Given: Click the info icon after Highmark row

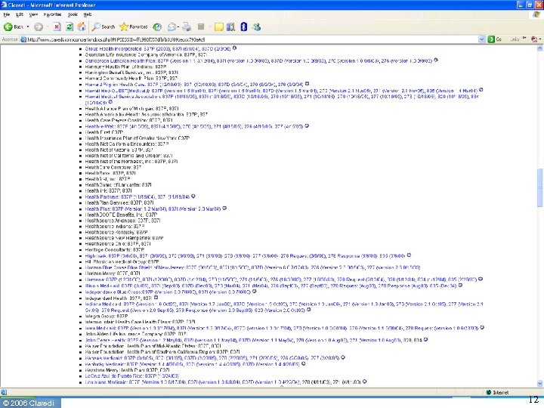Looking at the screenshot, I should (409, 255).
